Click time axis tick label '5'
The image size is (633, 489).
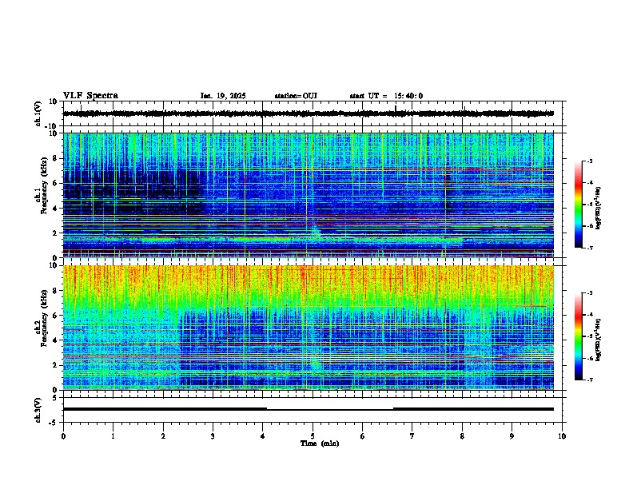(x=313, y=436)
